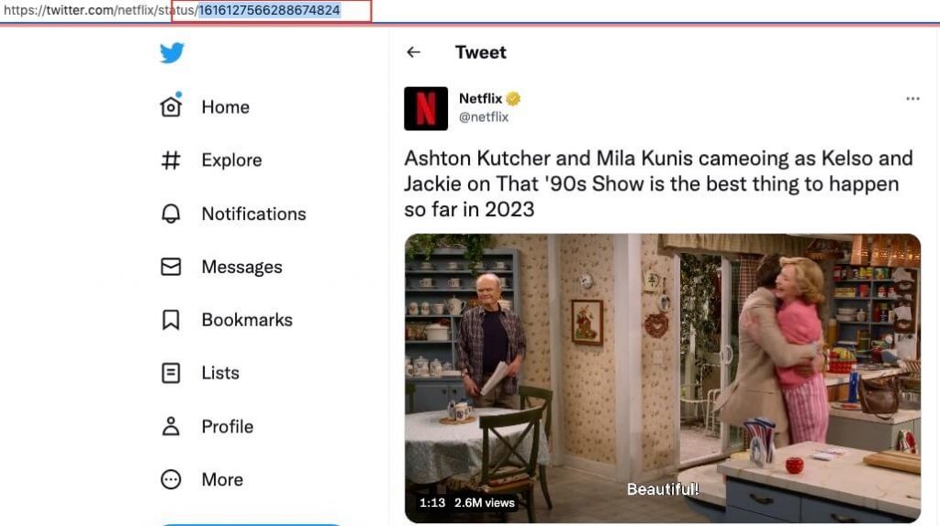Image resolution: width=940 pixels, height=526 pixels.
Task: Open the More sidebar menu
Action: (x=222, y=479)
